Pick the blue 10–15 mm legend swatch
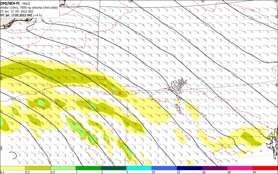This screenshot has width=278, height=174. pyautogui.click(x=164, y=168)
